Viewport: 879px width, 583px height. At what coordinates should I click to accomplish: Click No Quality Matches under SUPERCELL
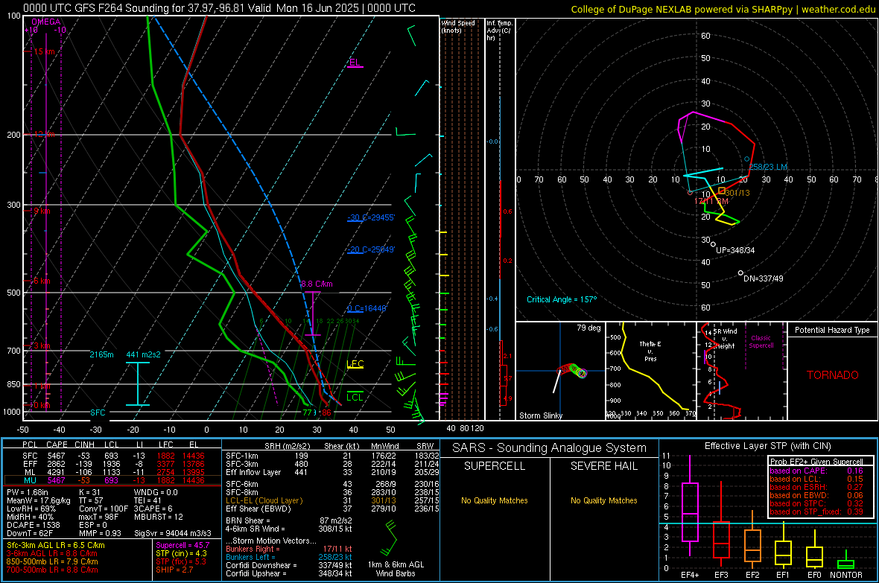pos(495,500)
